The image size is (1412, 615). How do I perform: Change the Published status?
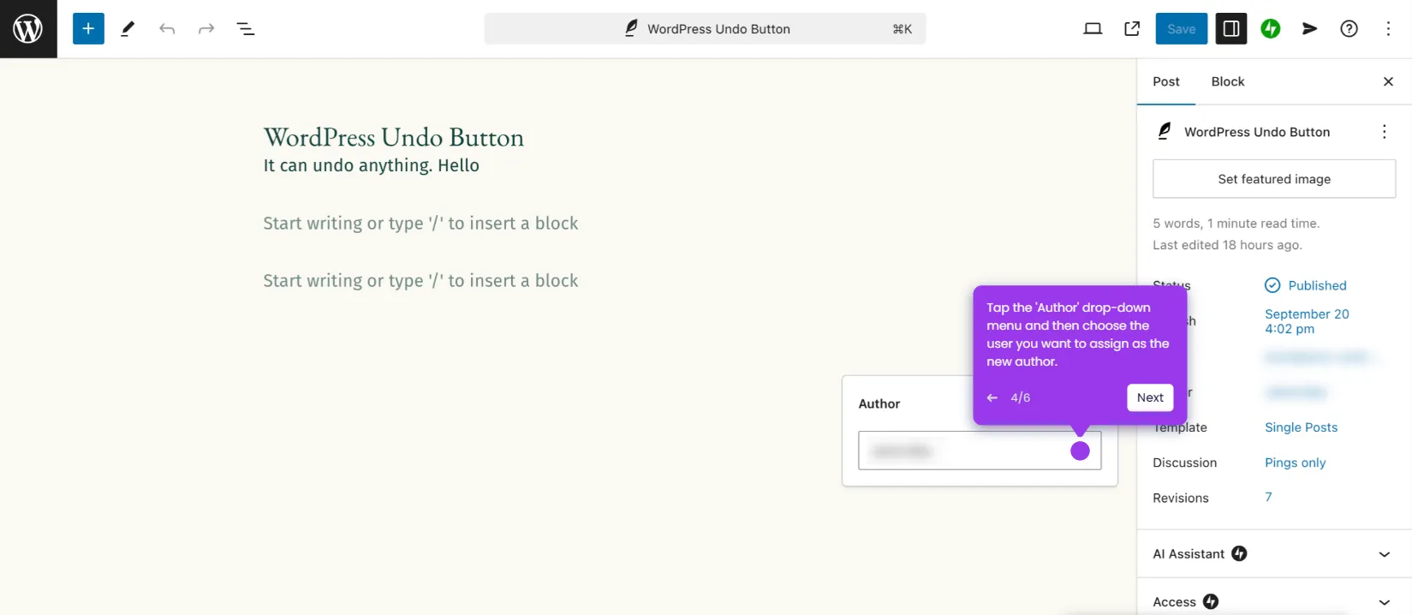click(1306, 286)
